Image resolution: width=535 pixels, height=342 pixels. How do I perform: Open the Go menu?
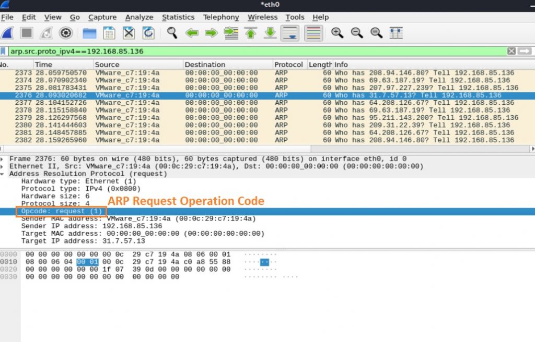pos(75,17)
